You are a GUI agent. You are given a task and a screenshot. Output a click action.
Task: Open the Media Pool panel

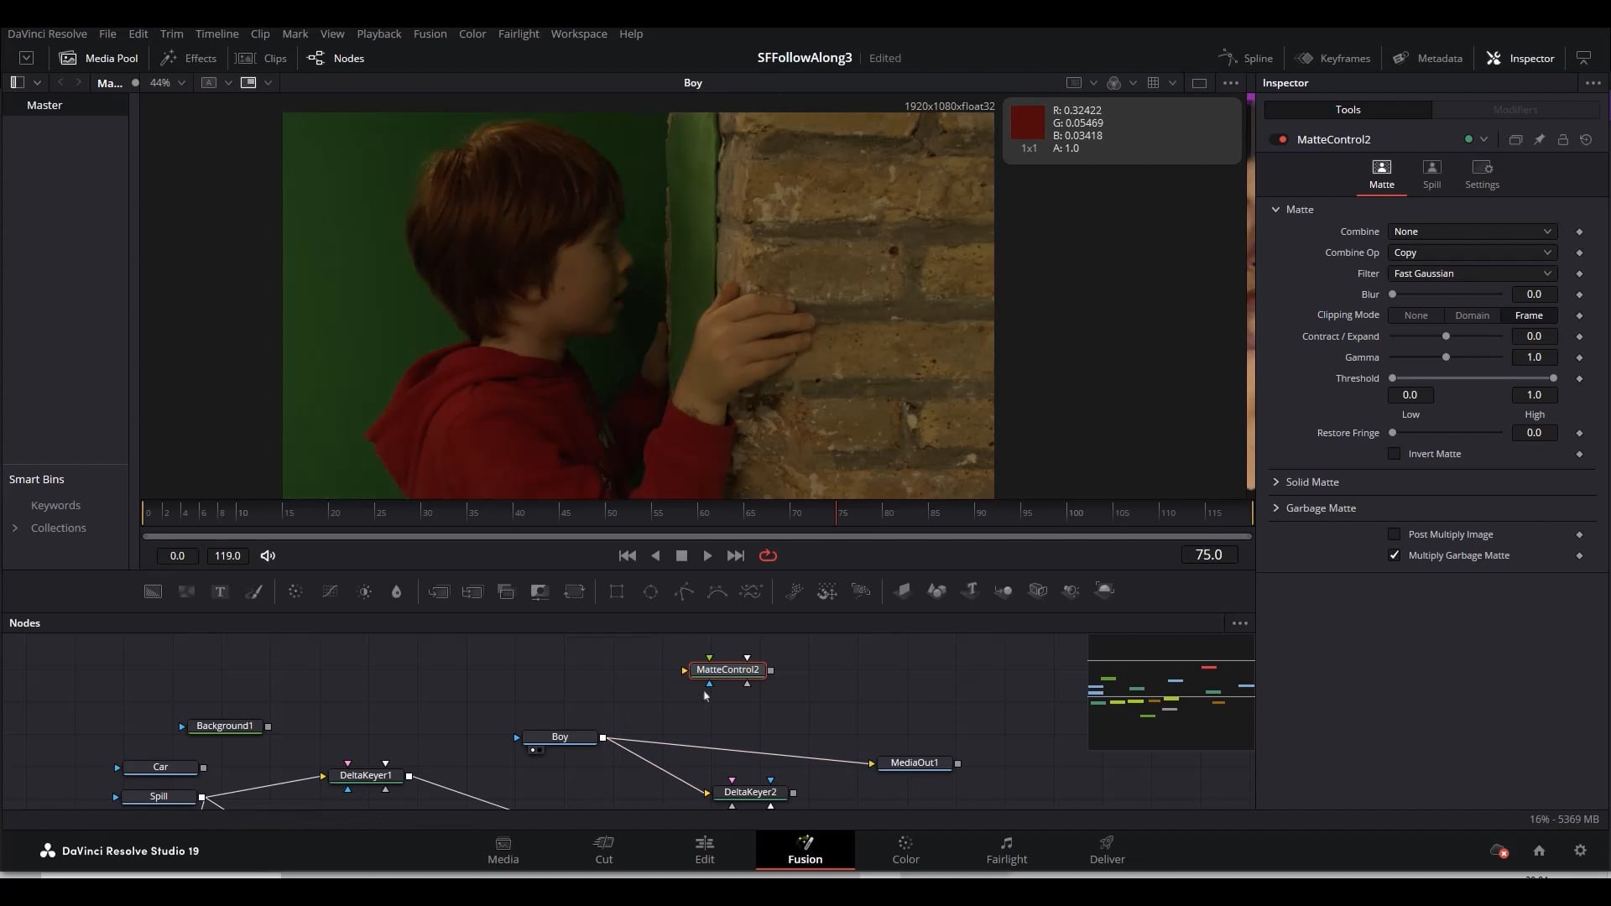click(x=99, y=58)
